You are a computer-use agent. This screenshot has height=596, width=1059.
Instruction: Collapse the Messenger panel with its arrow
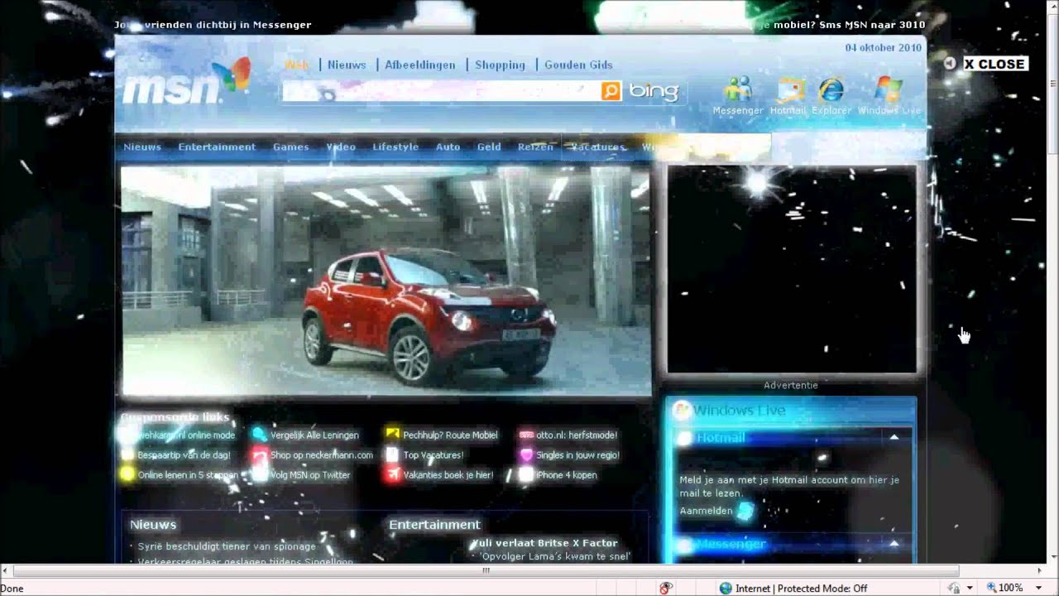tap(894, 543)
